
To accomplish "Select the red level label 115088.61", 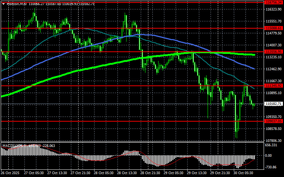I will (273, 28).
